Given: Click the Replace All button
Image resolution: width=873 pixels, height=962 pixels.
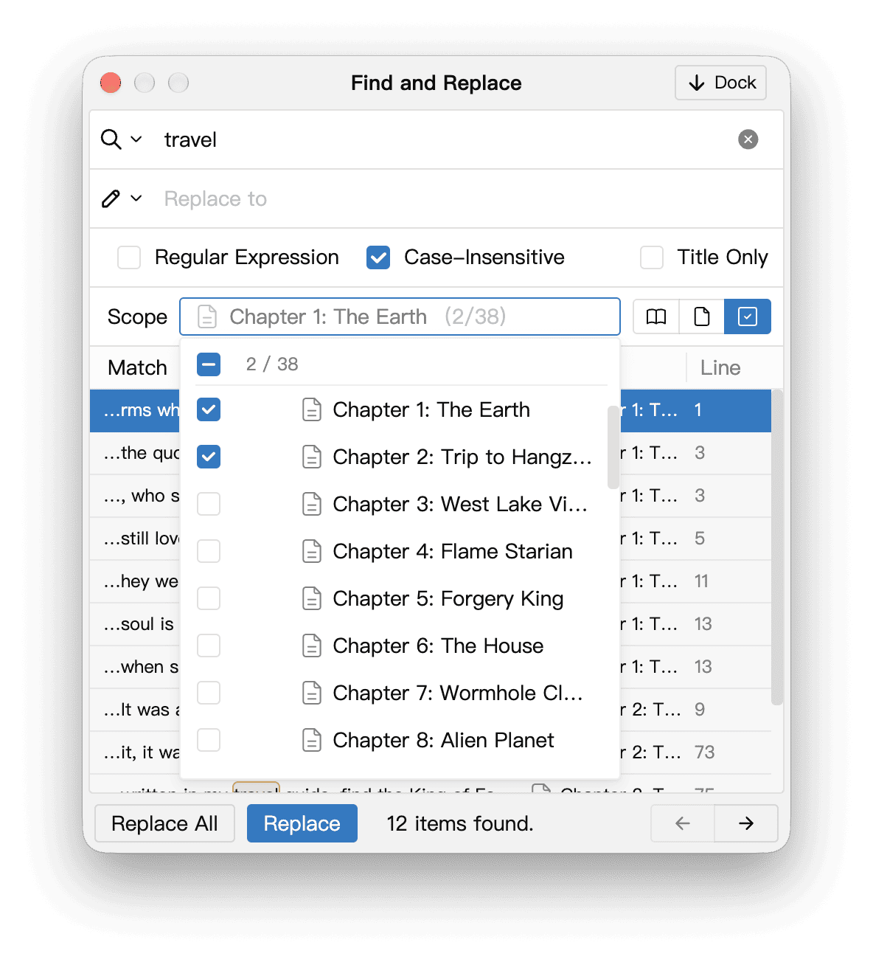Looking at the screenshot, I should point(164,823).
